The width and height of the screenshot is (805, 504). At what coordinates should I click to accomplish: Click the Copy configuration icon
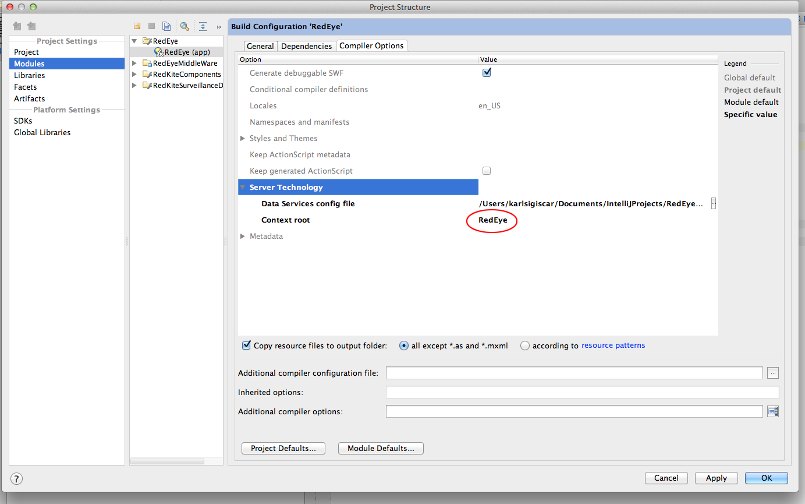click(x=166, y=26)
